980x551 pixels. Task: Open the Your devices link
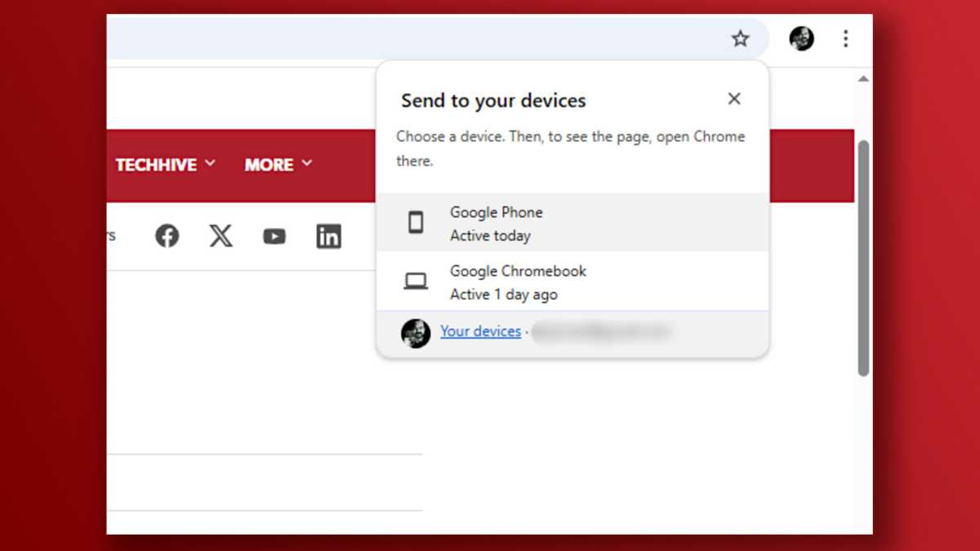(x=480, y=331)
